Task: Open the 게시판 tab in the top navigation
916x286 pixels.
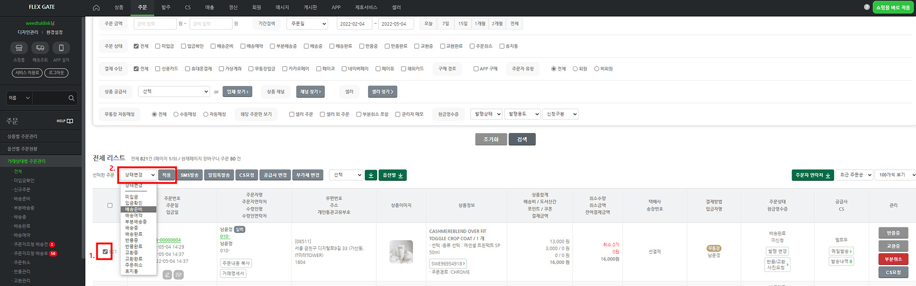Action: click(x=310, y=8)
